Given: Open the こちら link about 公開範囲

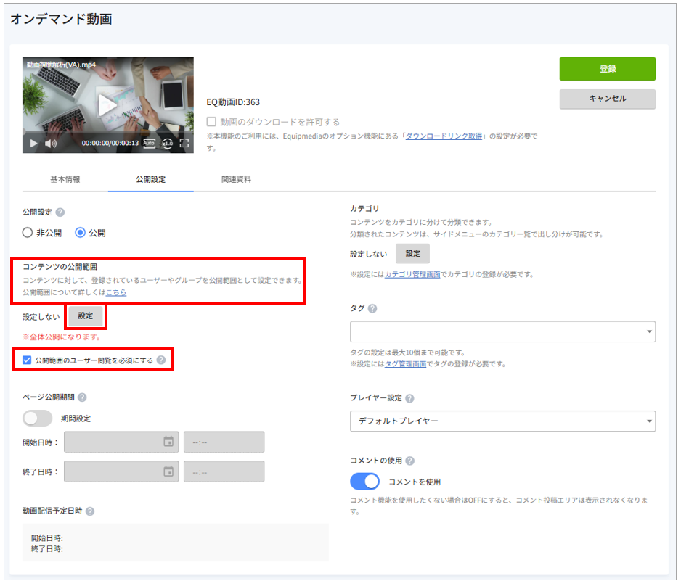Looking at the screenshot, I should coord(116,292).
